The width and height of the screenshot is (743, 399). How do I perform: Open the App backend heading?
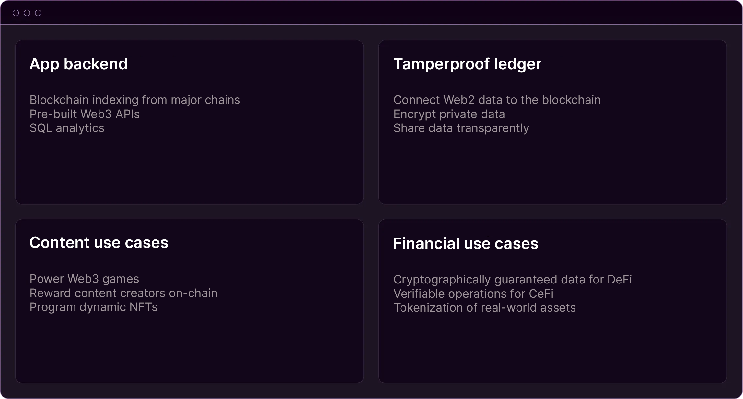point(78,64)
